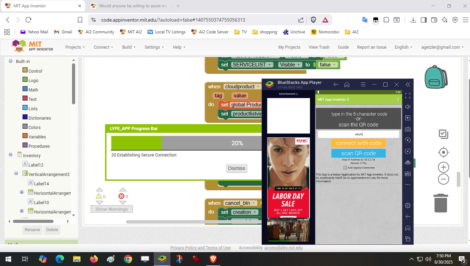The width and height of the screenshot is (470, 266).
Task: Center the workspace with the target icon
Action: pyautogui.click(x=443, y=152)
